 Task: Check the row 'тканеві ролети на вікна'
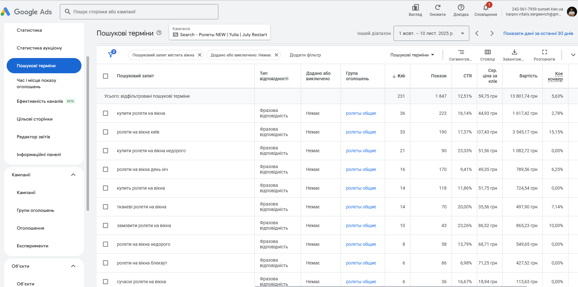pos(106,207)
